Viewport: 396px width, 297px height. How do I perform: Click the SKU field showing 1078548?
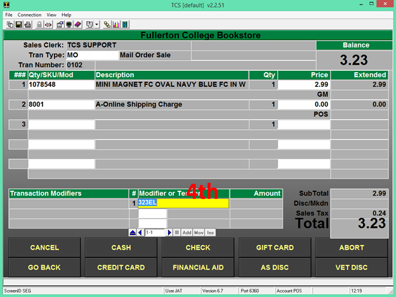click(62, 84)
